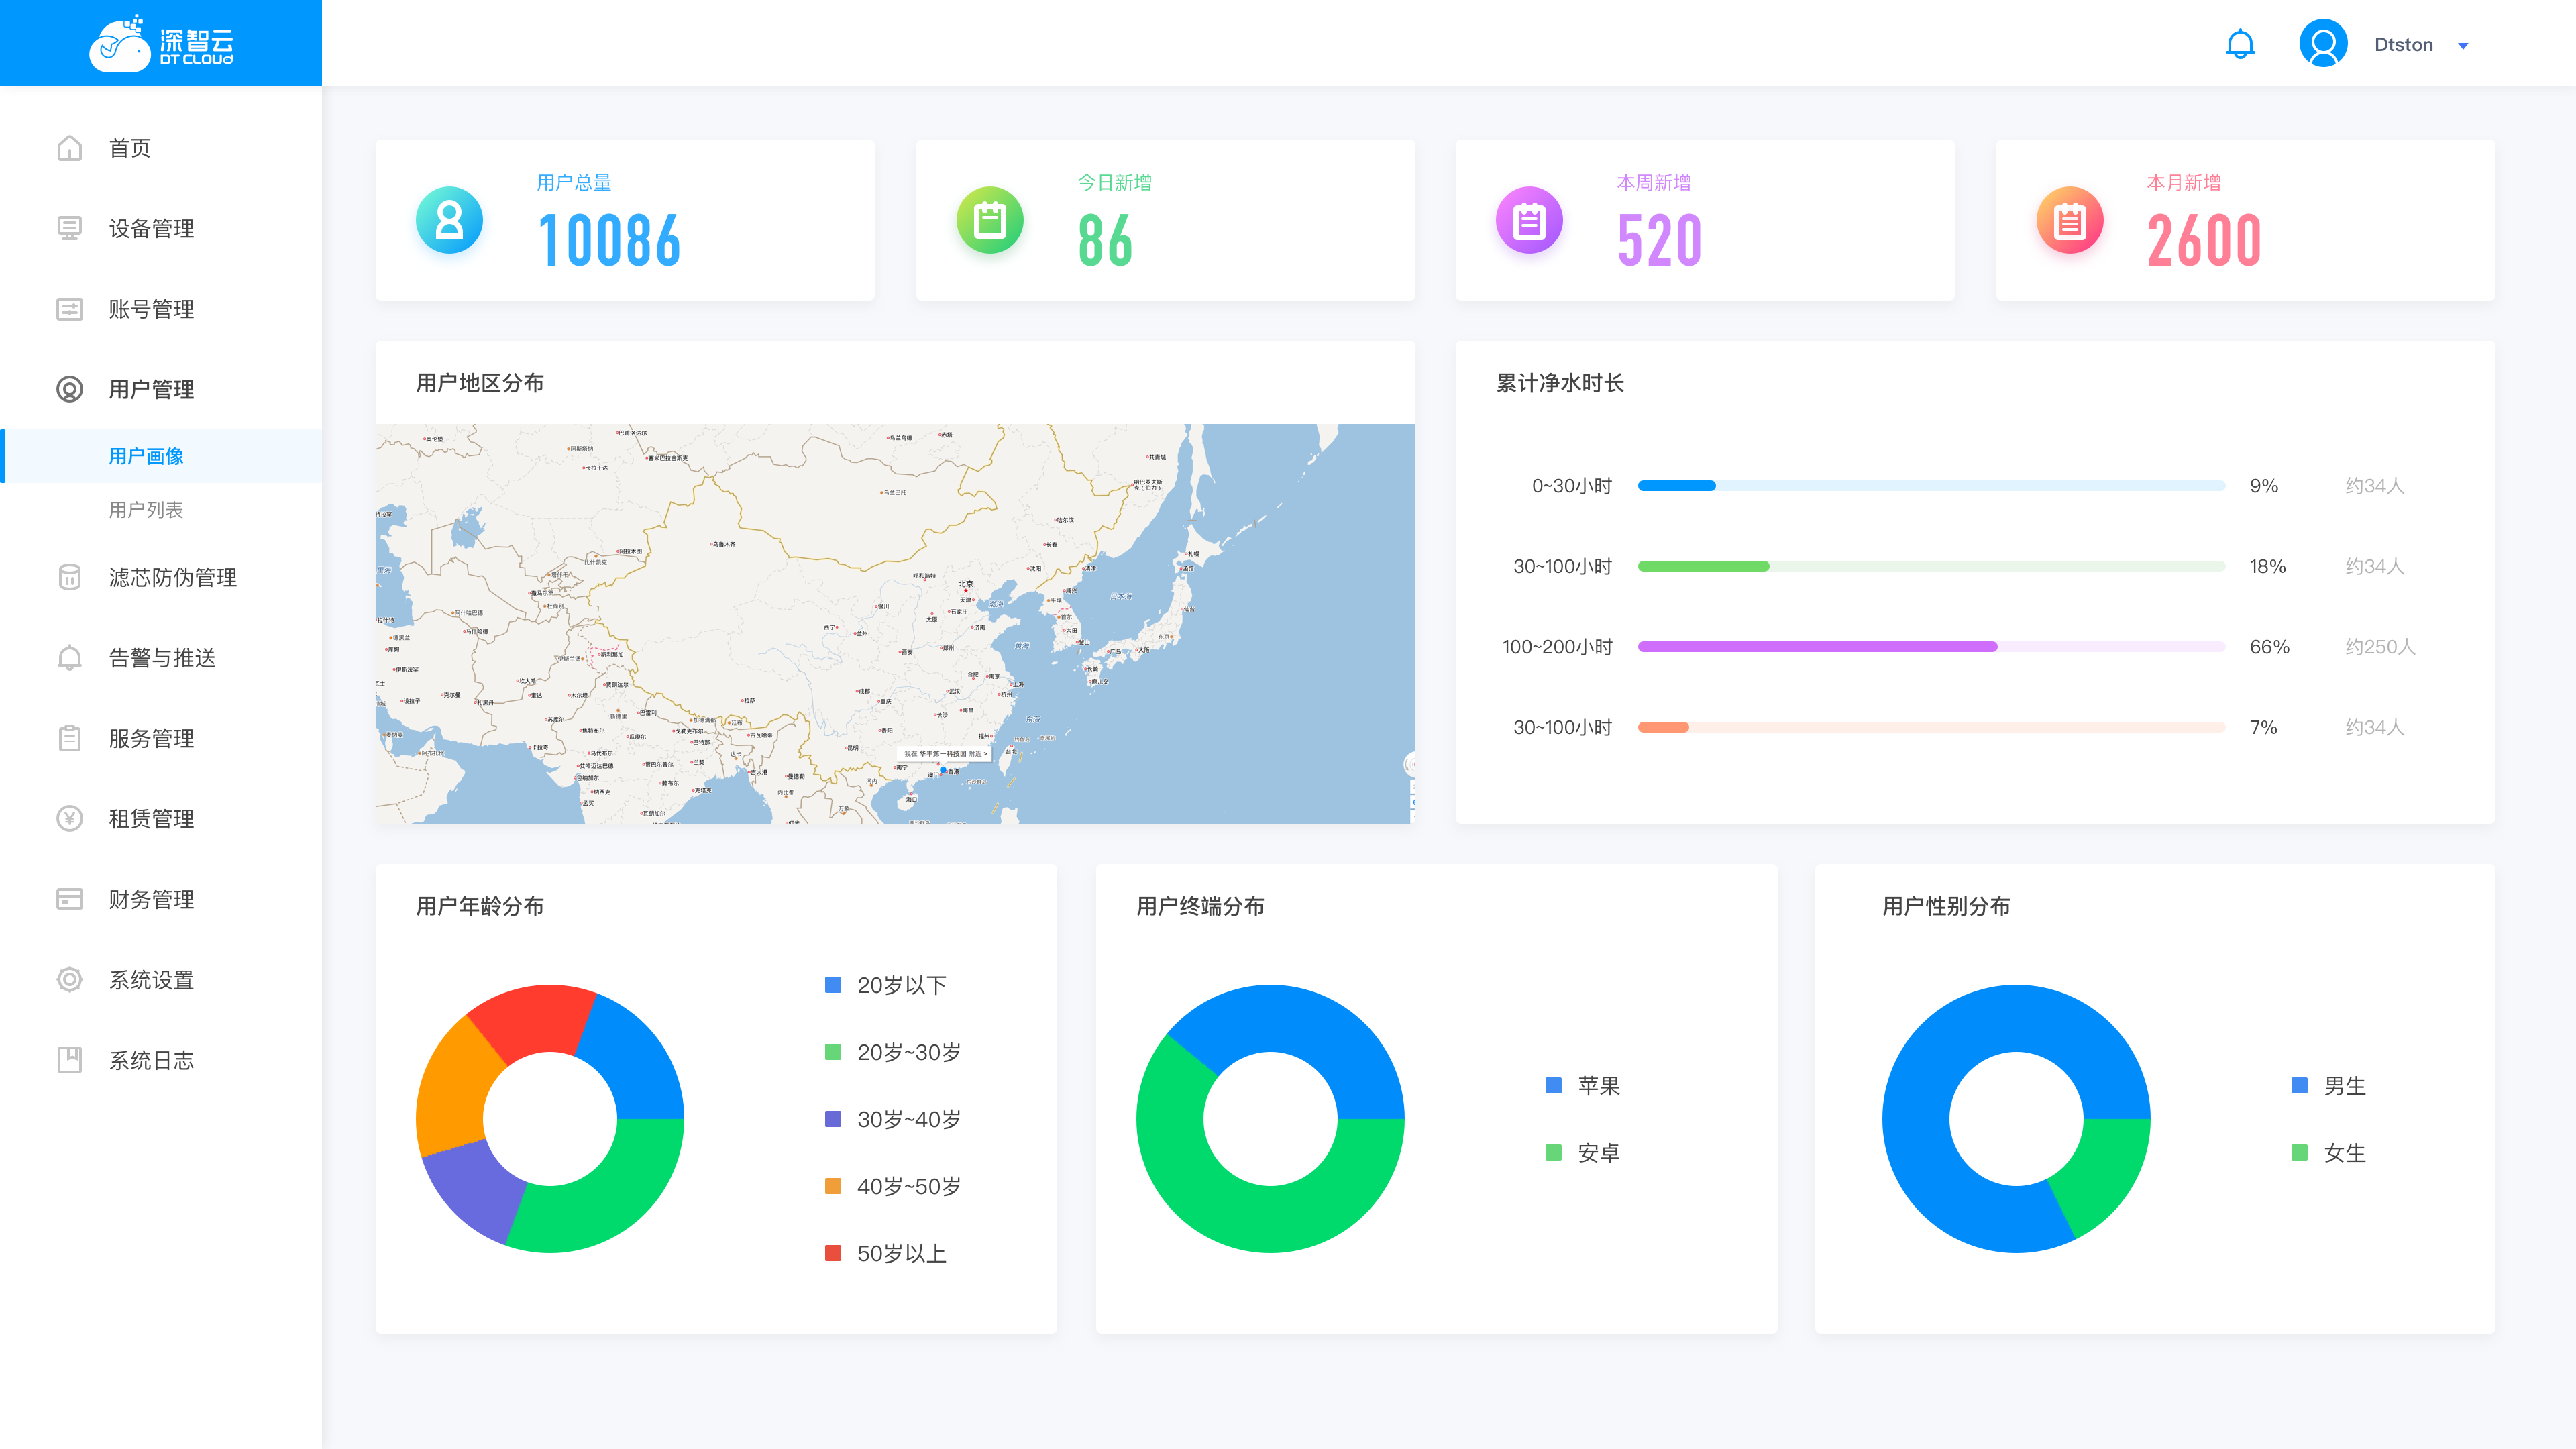Click the lease management yen icon
The height and width of the screenshot is (1449, 2576).
click(69, 819)
